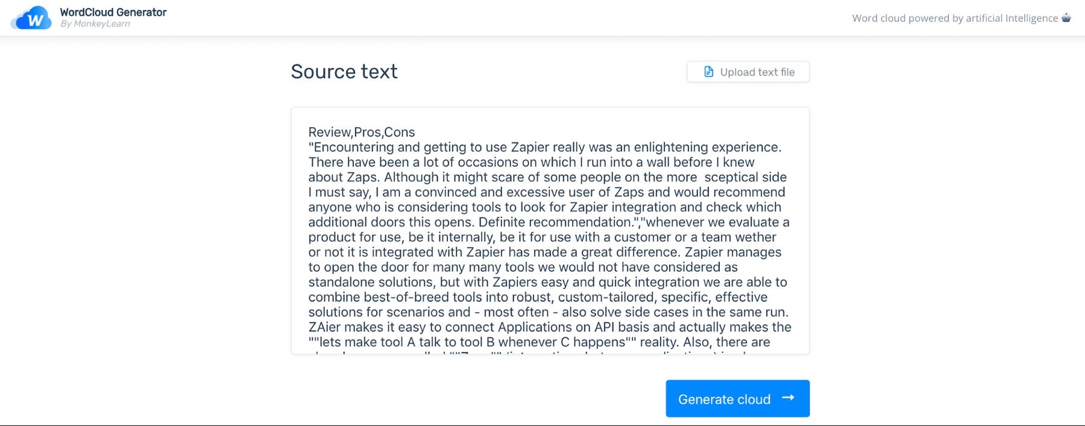Click the WordCloud cloud logo icon
The height and width of the screenshot is (426, 1085).
pos(31,18)
